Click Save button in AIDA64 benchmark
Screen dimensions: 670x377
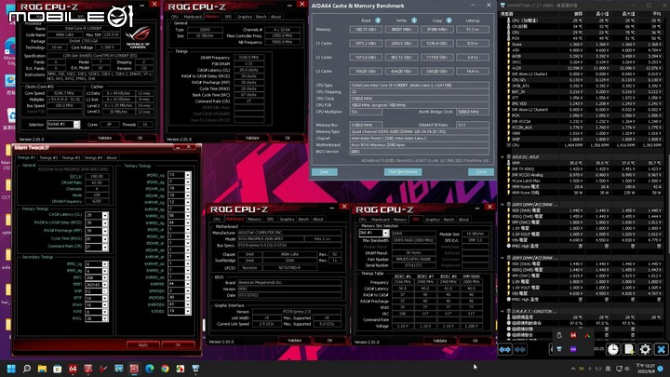click(x=325, y=172)
